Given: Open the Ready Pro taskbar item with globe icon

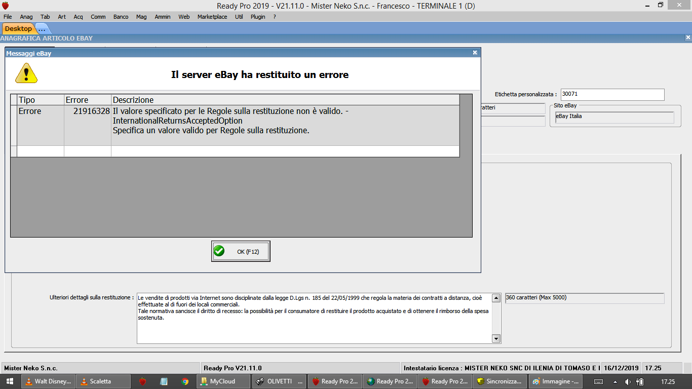Looking at the screenshot, I should tap(389, 381).
